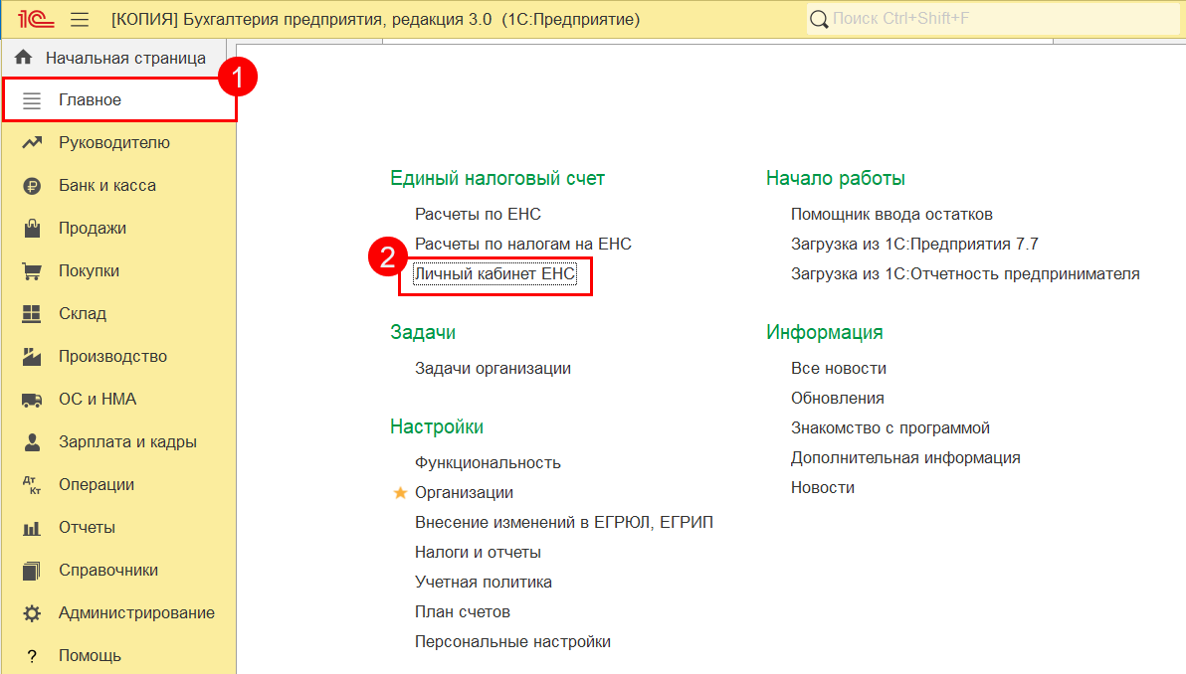Click the 1C logo icon
Screen dimensions: 1186x674
point(36,19)
